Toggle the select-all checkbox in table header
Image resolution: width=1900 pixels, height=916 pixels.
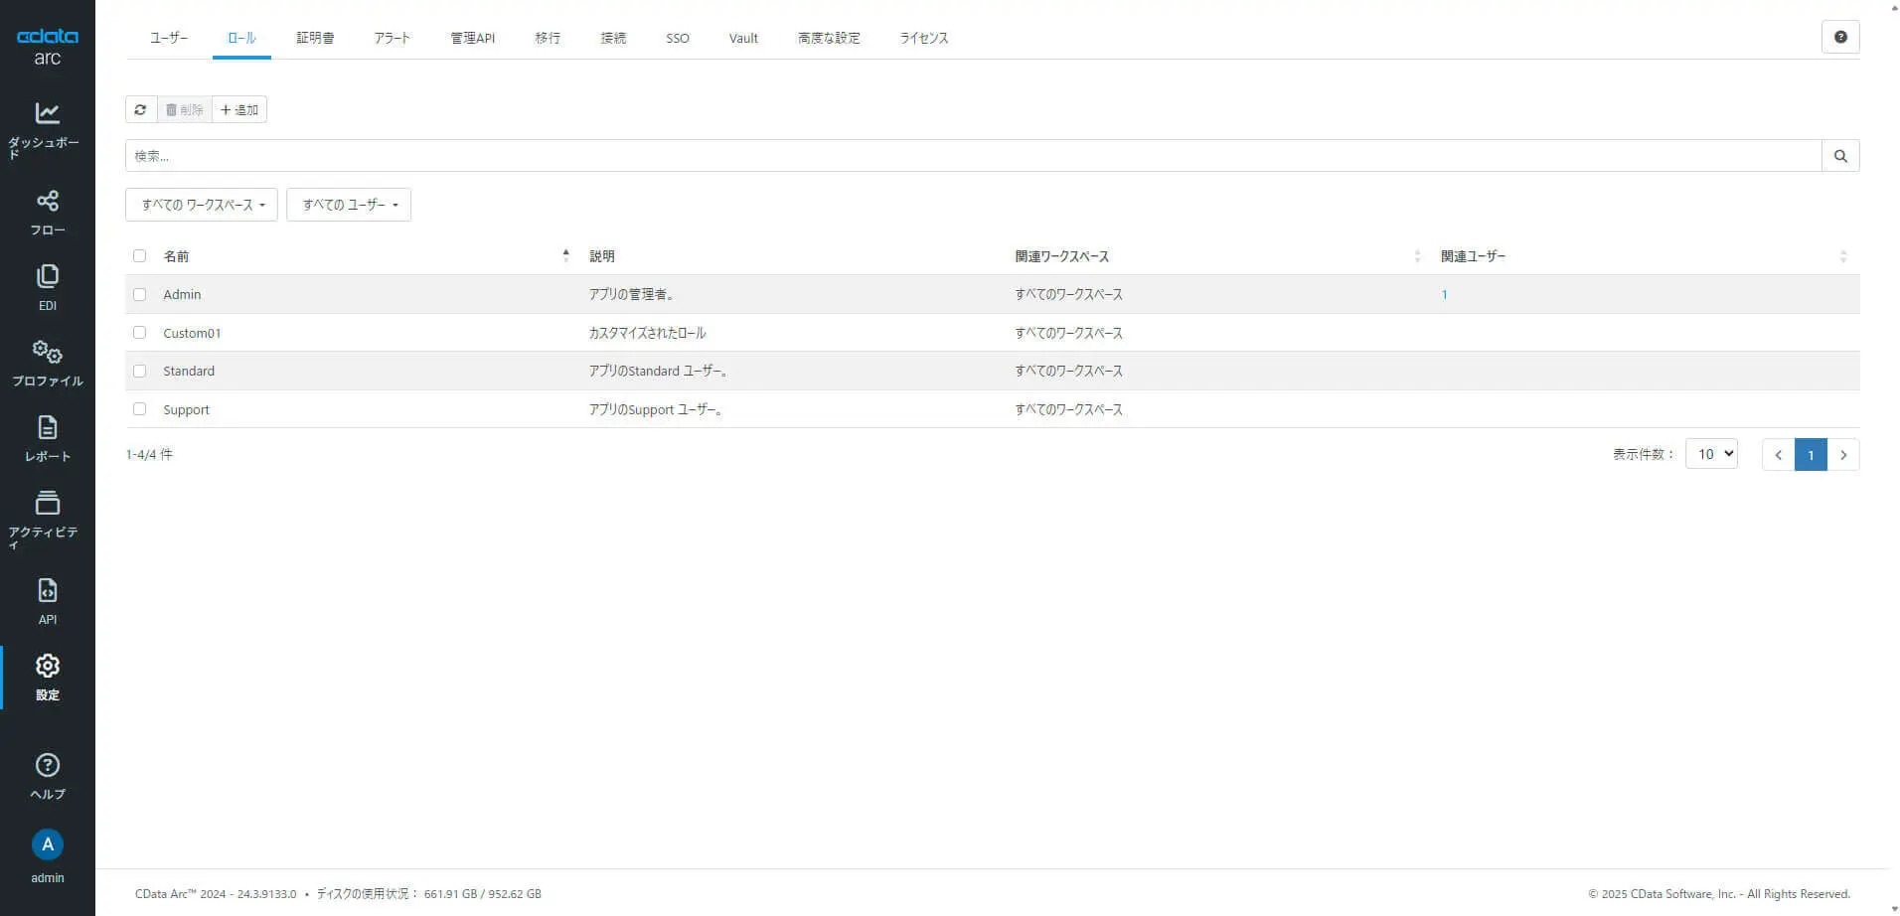(139, 256)
